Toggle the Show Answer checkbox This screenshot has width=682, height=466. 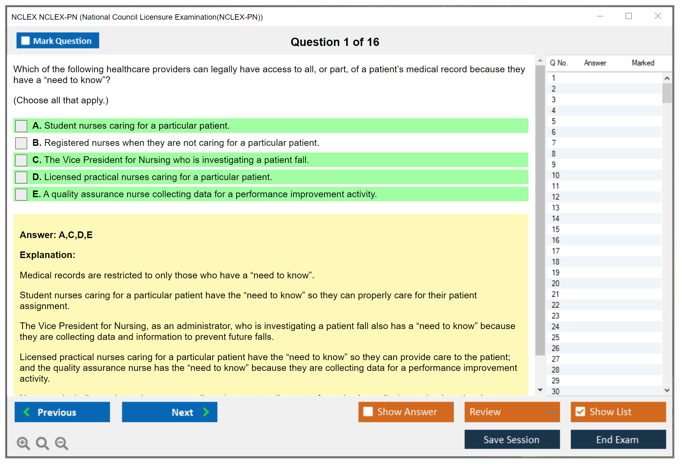tap(368, 411)
